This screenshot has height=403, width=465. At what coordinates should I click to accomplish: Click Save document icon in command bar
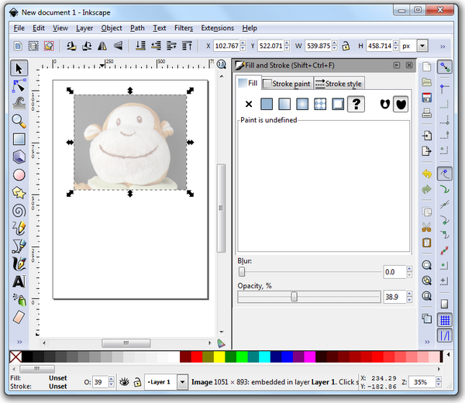click(427, 98)
